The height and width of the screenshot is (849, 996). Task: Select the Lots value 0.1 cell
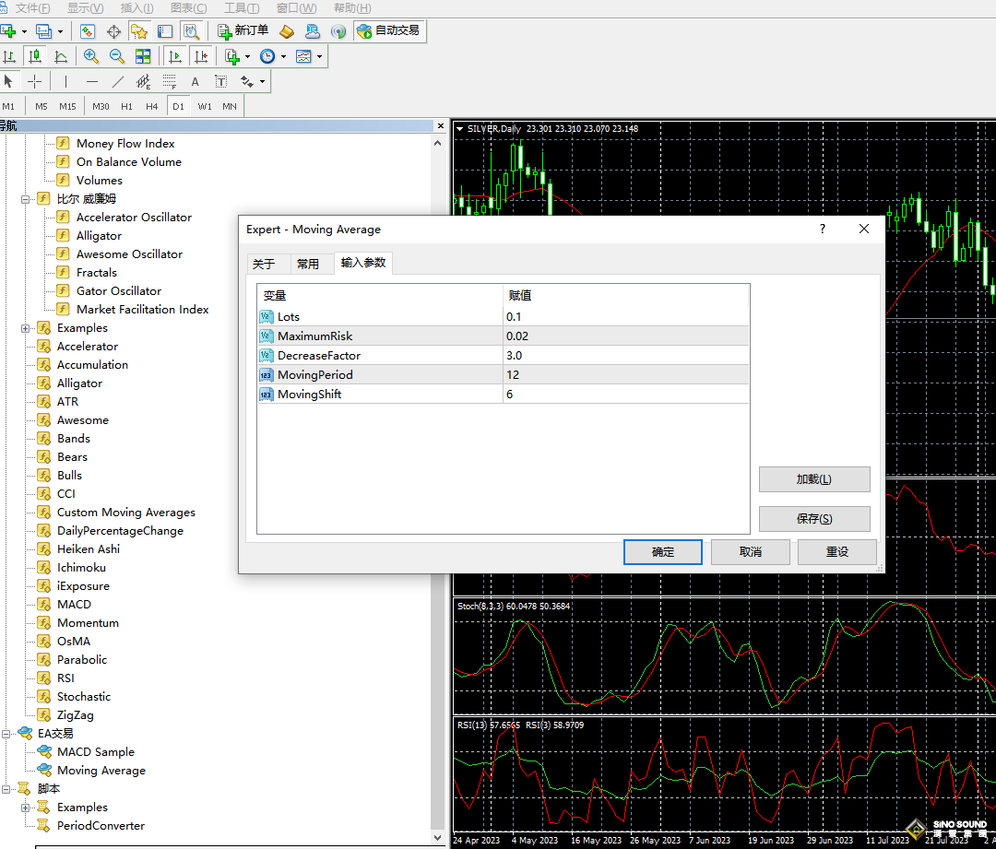coord(625,317)
